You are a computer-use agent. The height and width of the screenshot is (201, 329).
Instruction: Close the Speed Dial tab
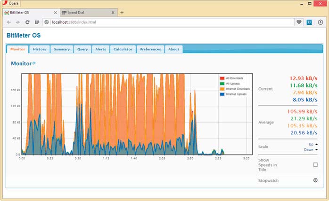point(113,13)
